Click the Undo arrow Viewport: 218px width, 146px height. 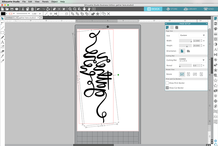point(38,9)
